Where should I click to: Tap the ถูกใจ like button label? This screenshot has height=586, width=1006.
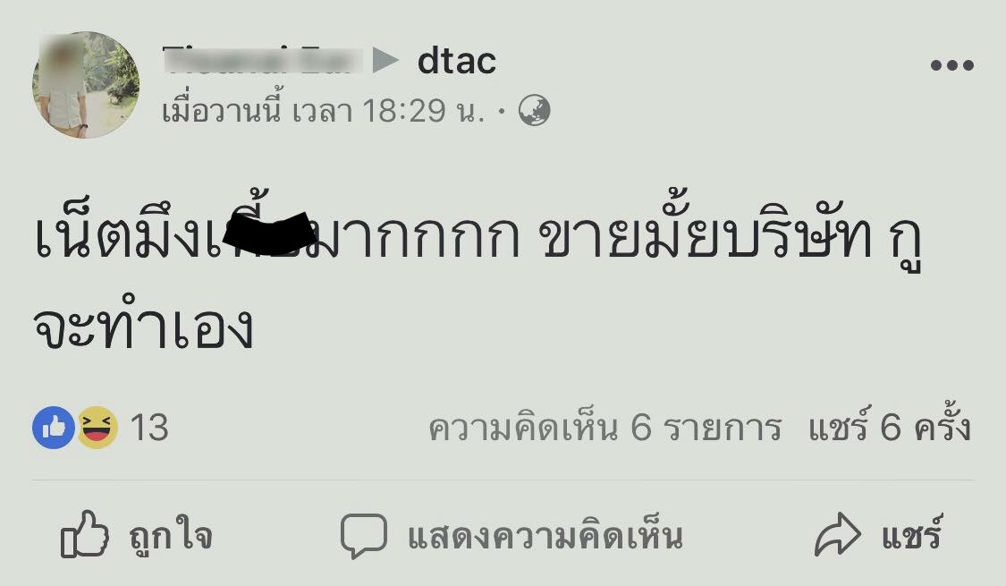pos(170,536)
